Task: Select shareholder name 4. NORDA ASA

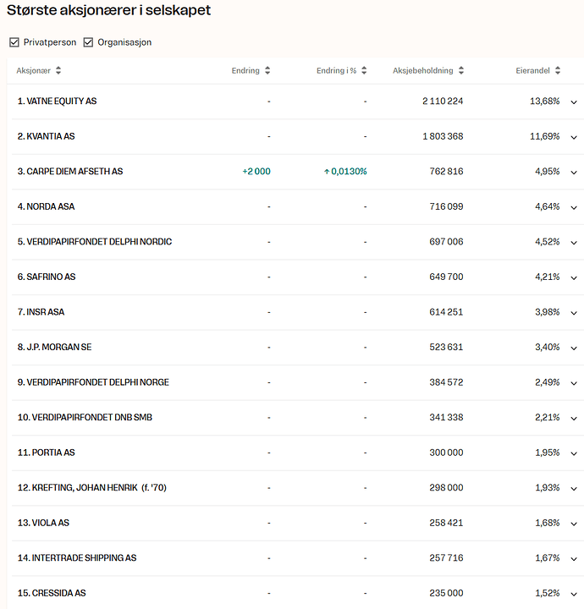Action: (47, 206)
